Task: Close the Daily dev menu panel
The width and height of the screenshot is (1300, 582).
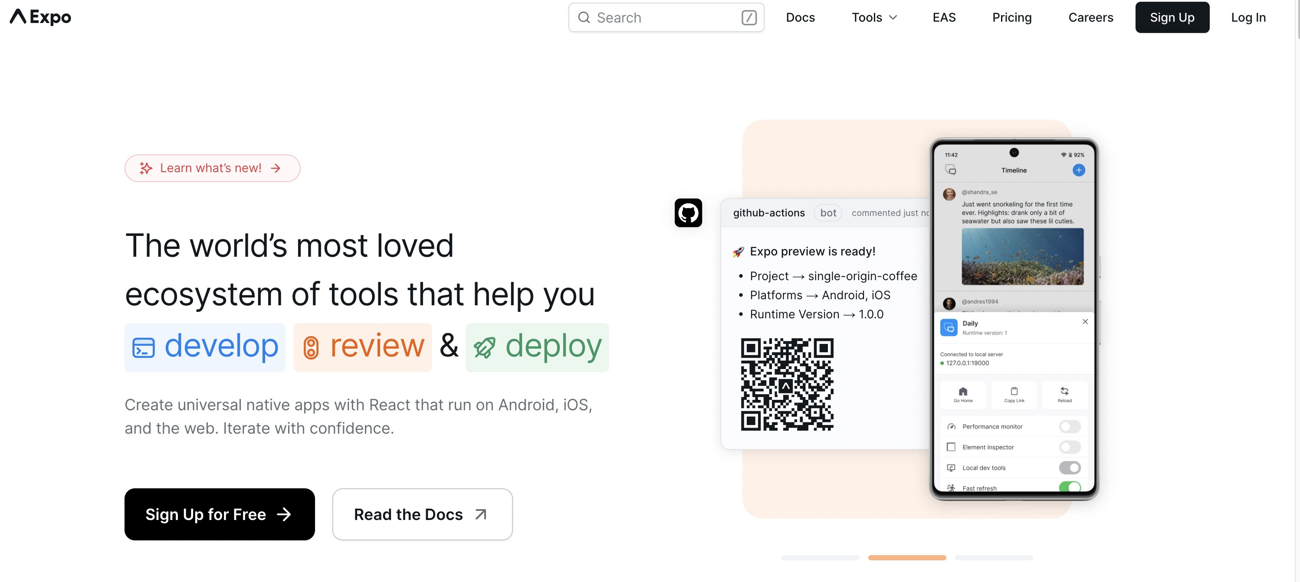Action: [1085, 322]
